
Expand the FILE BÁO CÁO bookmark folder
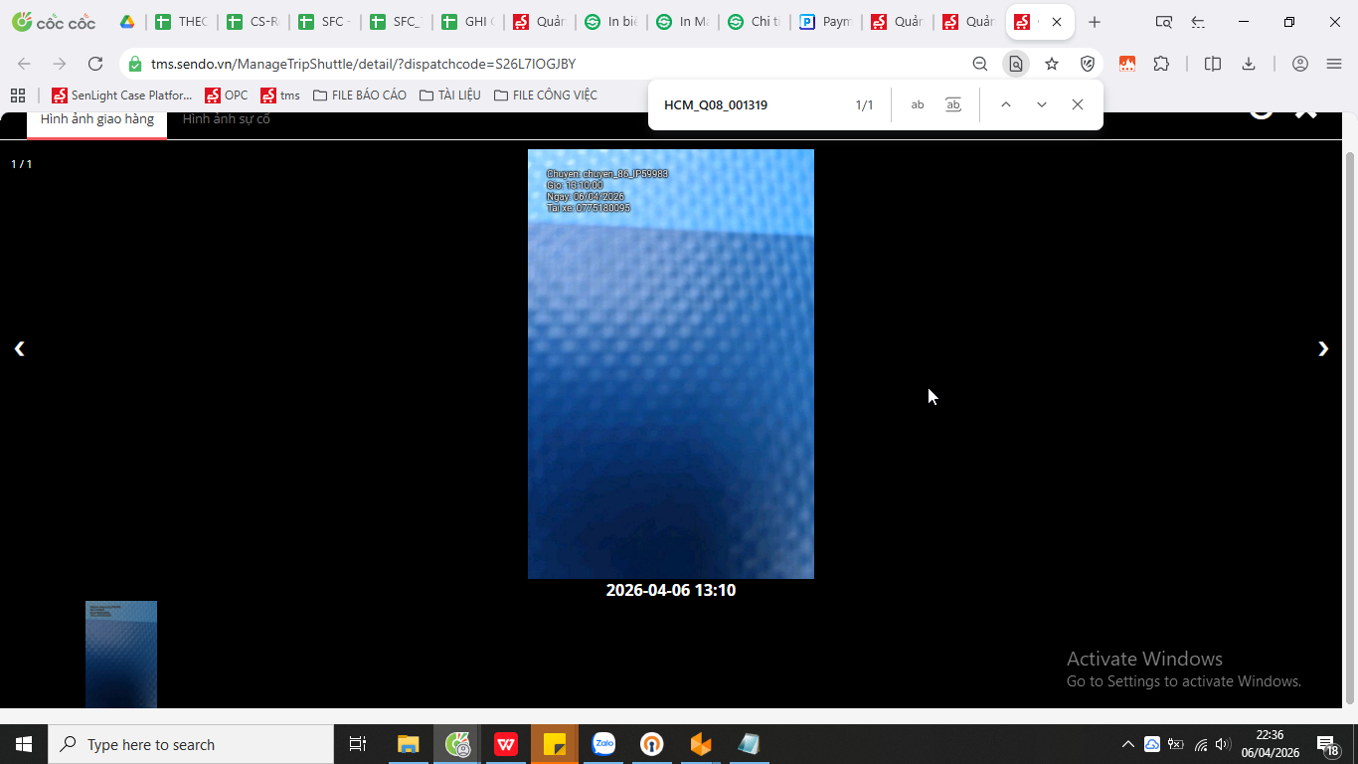coord(360,95)
